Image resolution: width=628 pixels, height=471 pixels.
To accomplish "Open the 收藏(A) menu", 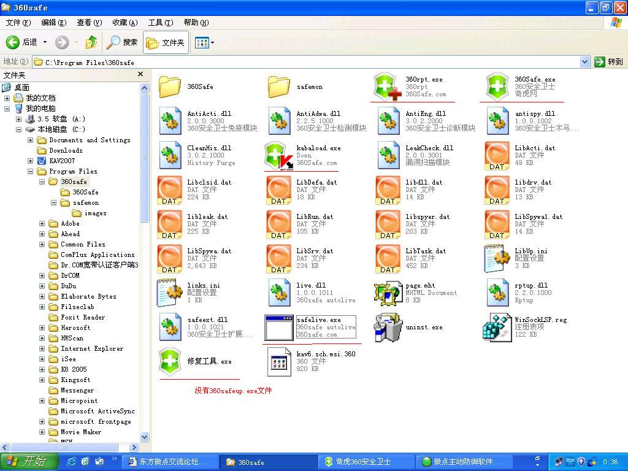I will [125, 23].
